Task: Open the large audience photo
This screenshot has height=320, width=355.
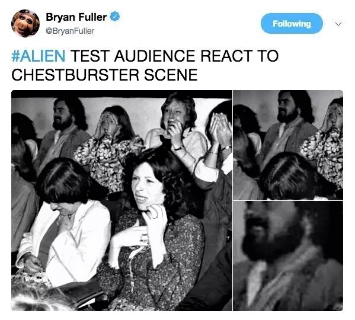Action: click(122, 200)
